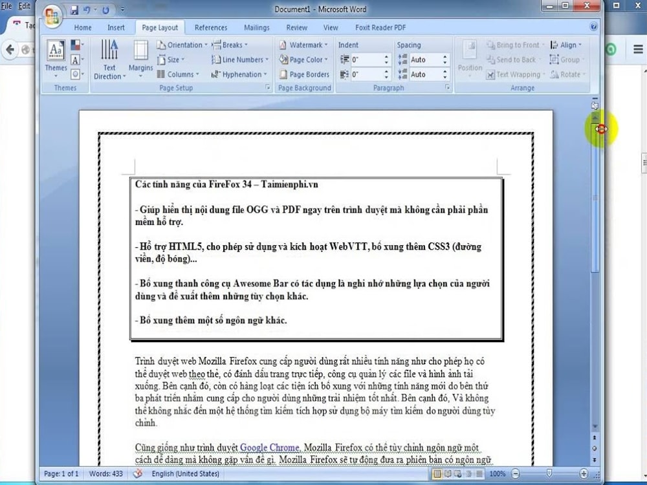Open Select Browse Object button

pyautogui.click(x=595, y=448)
